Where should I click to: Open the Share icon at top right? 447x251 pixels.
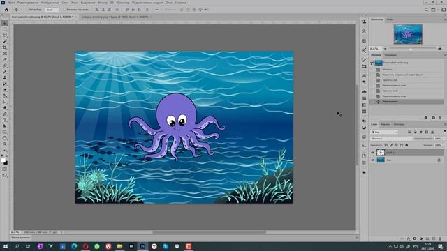coord(444,10)
